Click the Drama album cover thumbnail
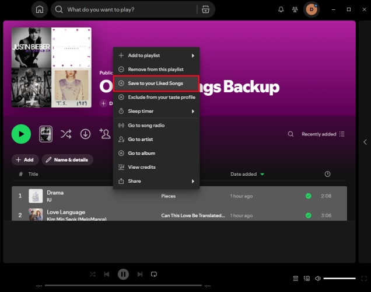This screenshot has width=371, height=292. coord(36,196)
